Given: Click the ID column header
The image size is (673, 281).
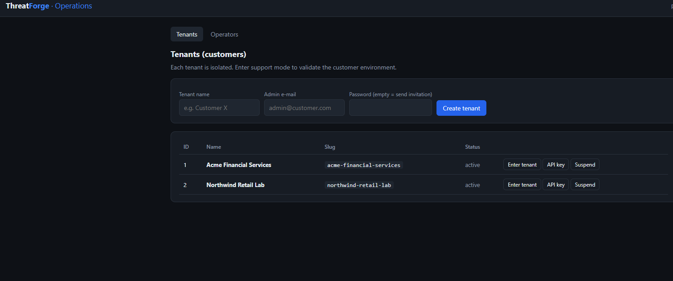Looking at the screenshot, I should (186, 147).
